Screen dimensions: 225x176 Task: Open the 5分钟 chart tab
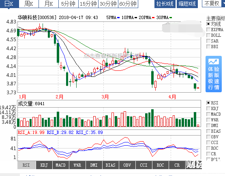pyautogui.click(x=69, y=4)
